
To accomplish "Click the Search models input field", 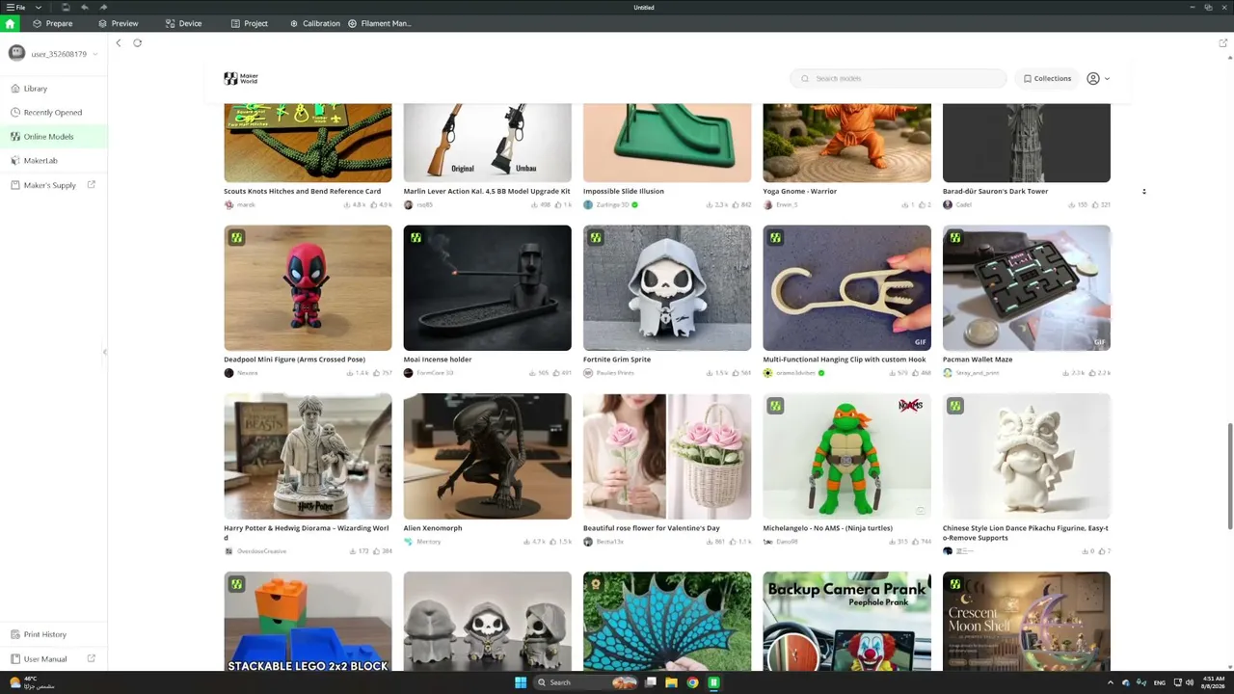I will click(899, 78).
